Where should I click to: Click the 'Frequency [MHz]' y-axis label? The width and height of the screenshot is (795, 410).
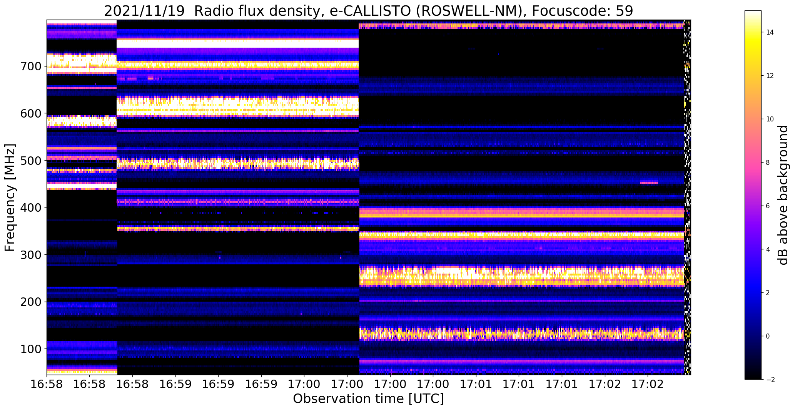point(10,198)
